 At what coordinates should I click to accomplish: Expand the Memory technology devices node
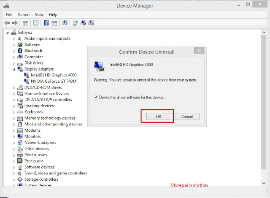[x=14, y=118]
